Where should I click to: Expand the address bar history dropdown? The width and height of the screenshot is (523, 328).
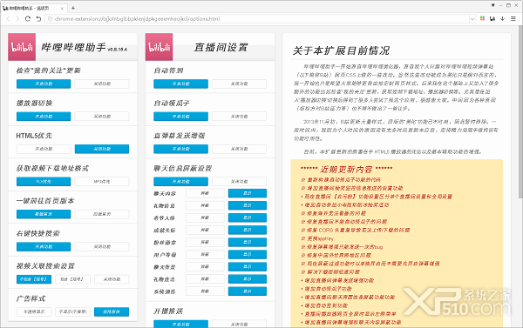pyautogui.click(x=472, y=19)
